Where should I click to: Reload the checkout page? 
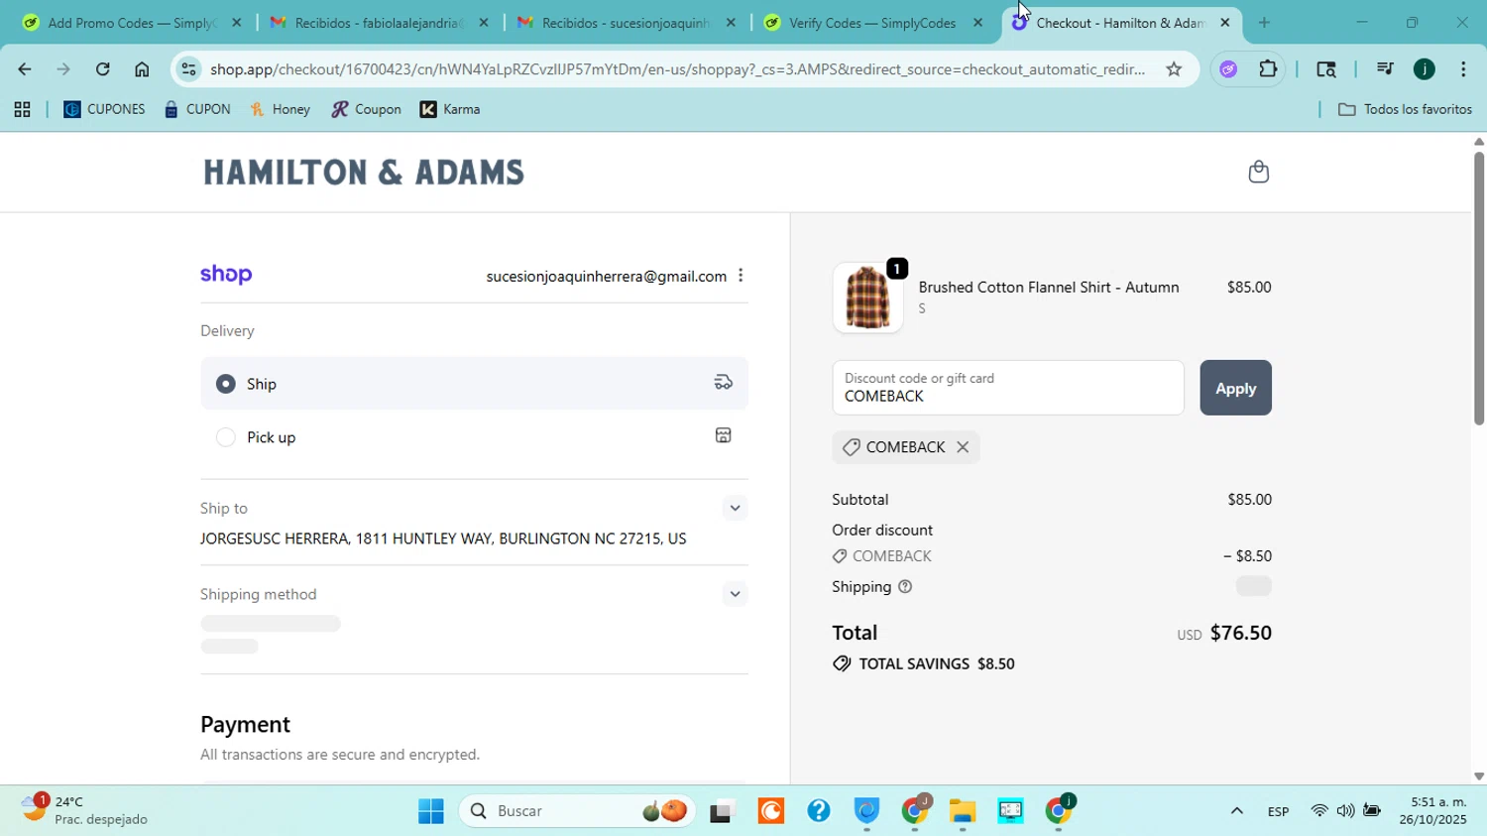(x=102, y=69)
